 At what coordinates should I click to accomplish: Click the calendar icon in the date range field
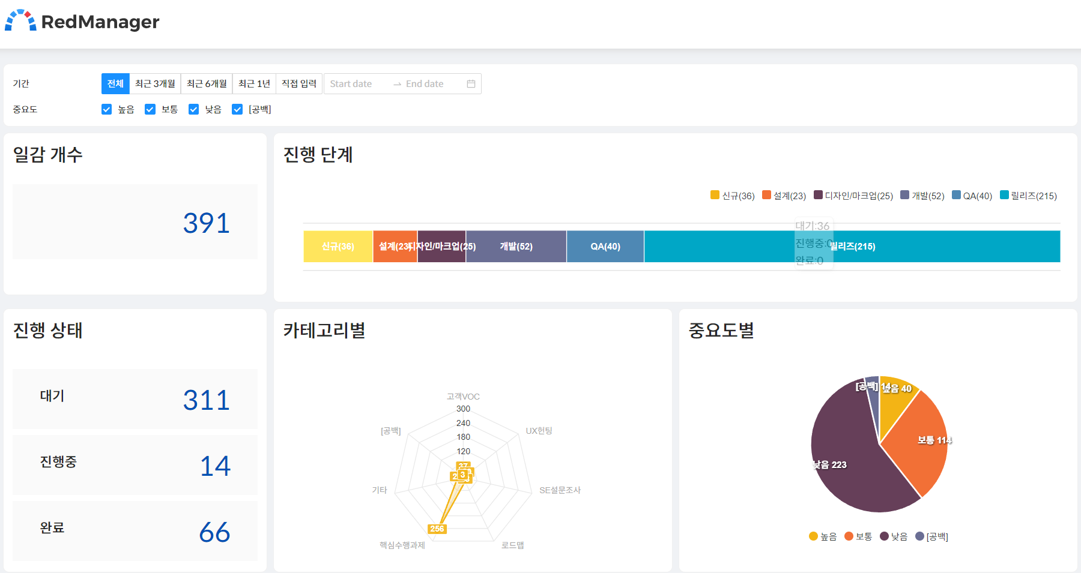coord(471,83)
